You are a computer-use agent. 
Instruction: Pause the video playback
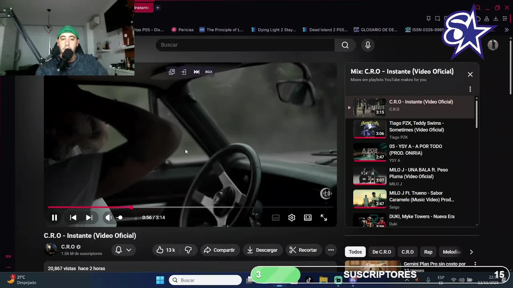[x=55, y=218]
